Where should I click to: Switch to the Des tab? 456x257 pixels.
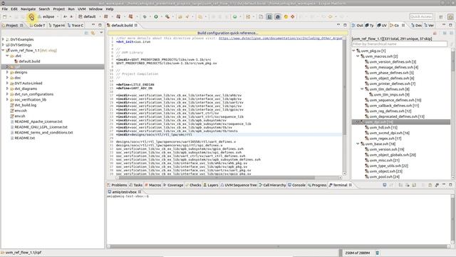(416, 26)
